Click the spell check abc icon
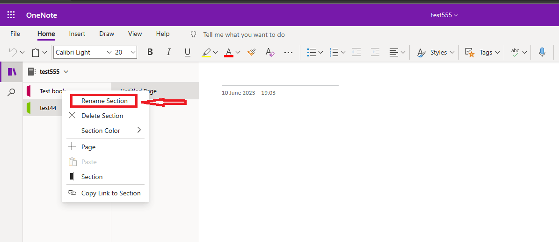The width and height of the screenshot is (559, 242). click(x=515, y=52)
